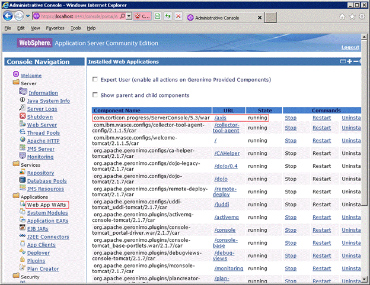The height and width of the screenshot is (285, 370).
Task: Stop the com.corticon.progress ServerConsole app
Action: click(x=291, y=118)
